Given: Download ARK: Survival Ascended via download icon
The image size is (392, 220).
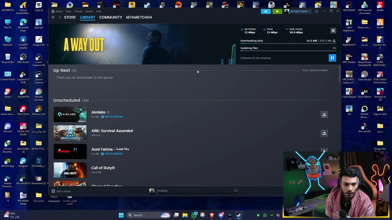Looking at the screenshot, I should pos(324,133).
